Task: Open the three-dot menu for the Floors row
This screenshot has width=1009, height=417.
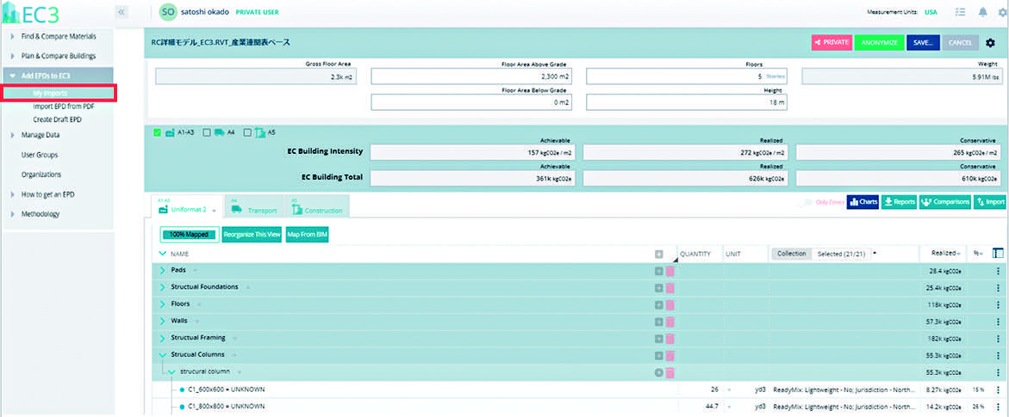Action: (998, 304)
